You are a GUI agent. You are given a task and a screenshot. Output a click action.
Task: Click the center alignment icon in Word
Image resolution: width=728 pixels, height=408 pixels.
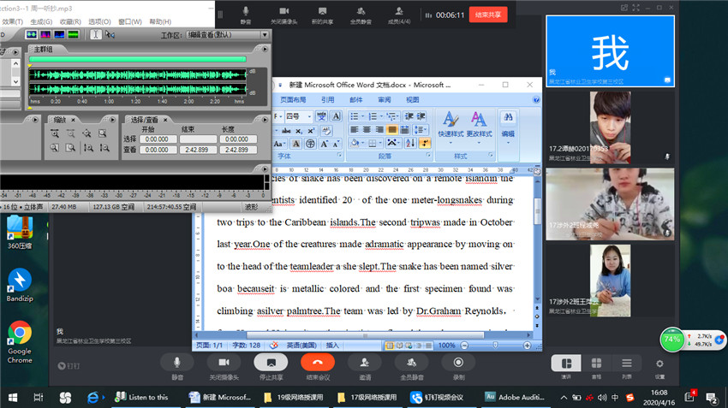(x=367, y=130)
